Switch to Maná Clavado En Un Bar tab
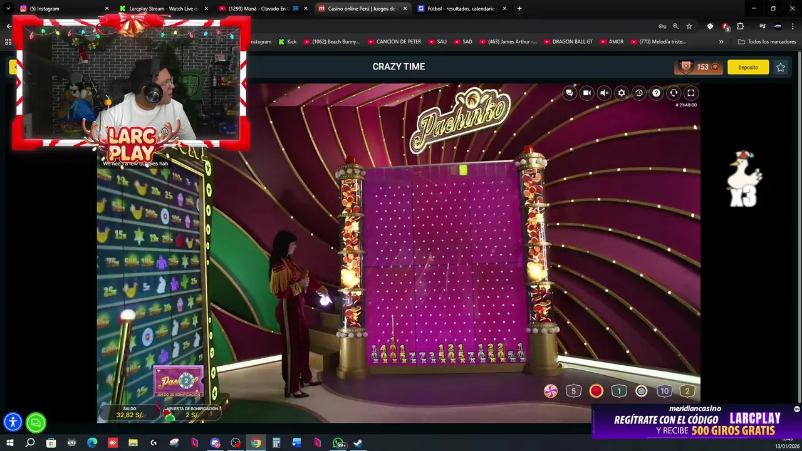The image size is (802, 451). click(263, 9)
